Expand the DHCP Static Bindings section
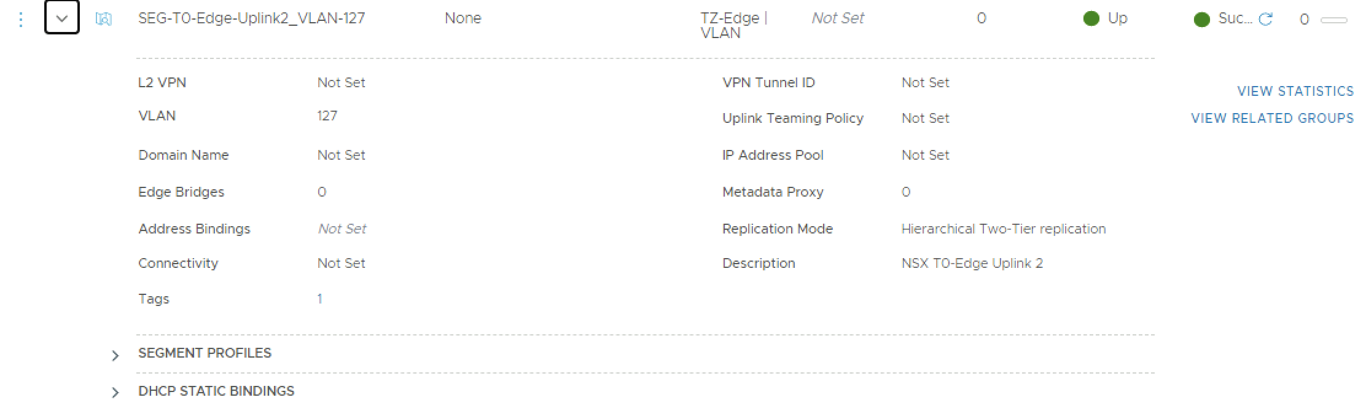The image size is (1366, 408). (115, 392)
